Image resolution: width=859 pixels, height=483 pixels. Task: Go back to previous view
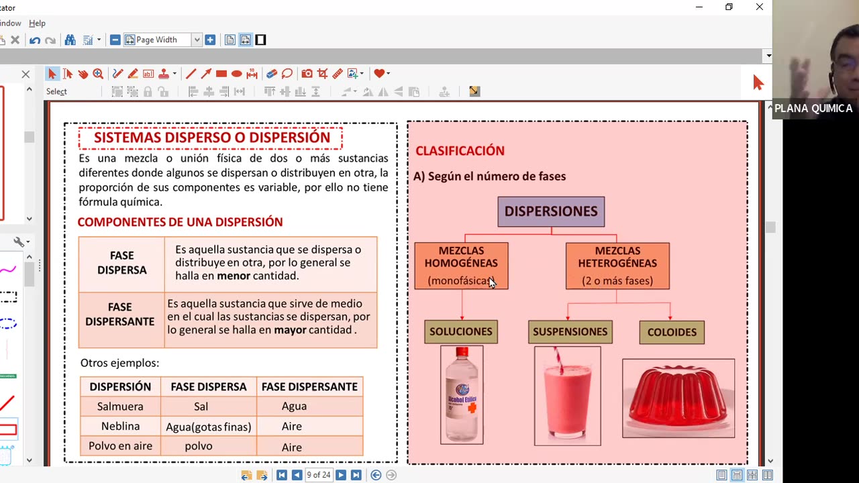click(376, 475)
